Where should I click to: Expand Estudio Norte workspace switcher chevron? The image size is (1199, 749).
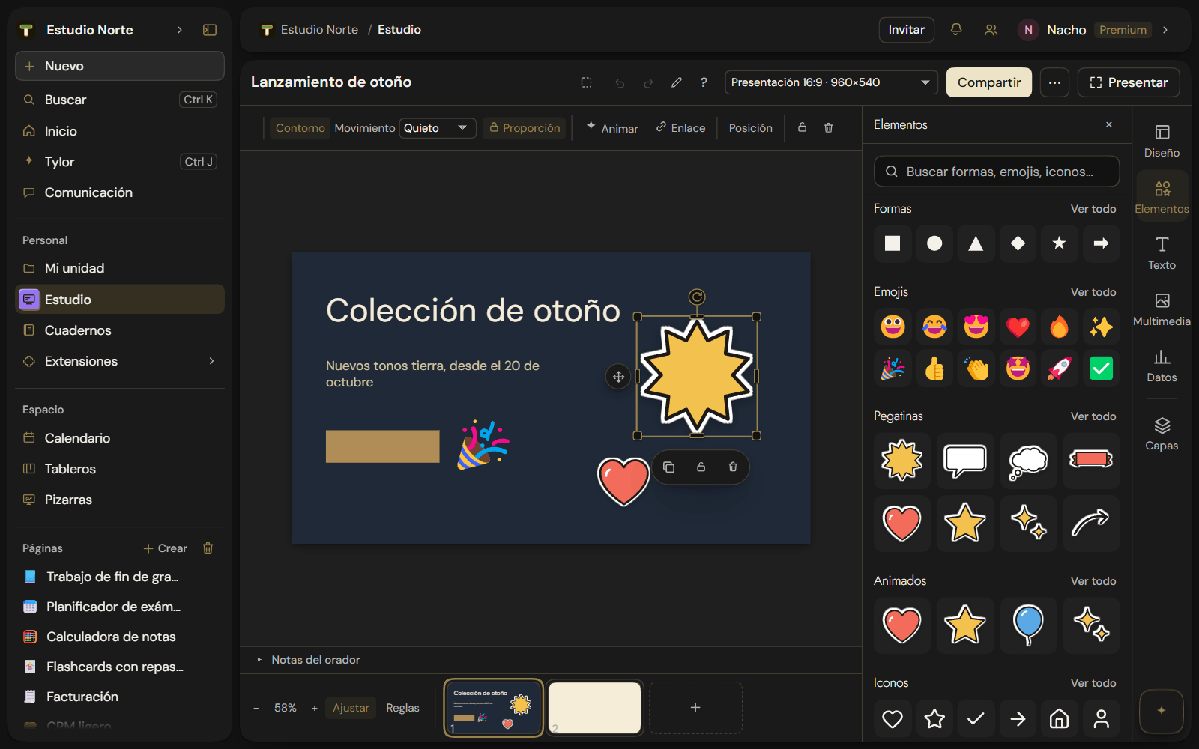(180, 30)
